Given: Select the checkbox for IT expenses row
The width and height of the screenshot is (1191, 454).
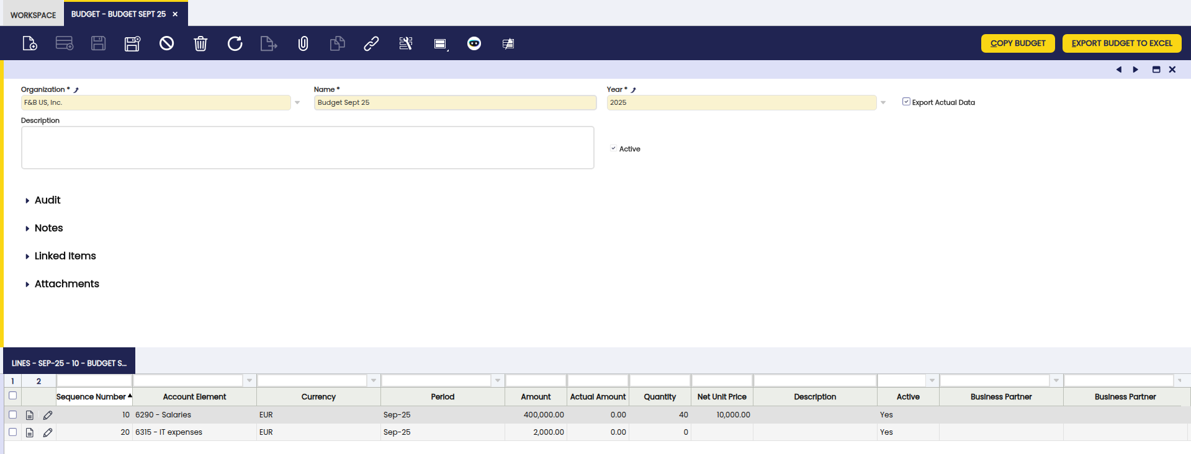Looking at the screenshot, I should (x=12, y=432).
